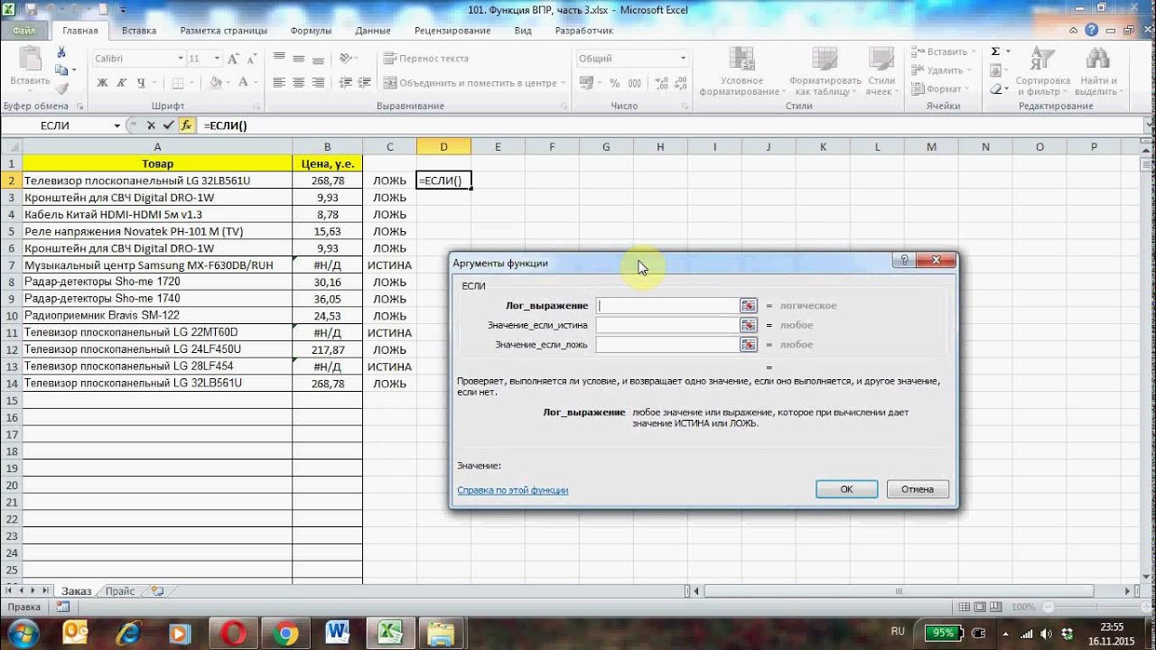Open Форматировать как таблицу dropdown

(825, 71)
